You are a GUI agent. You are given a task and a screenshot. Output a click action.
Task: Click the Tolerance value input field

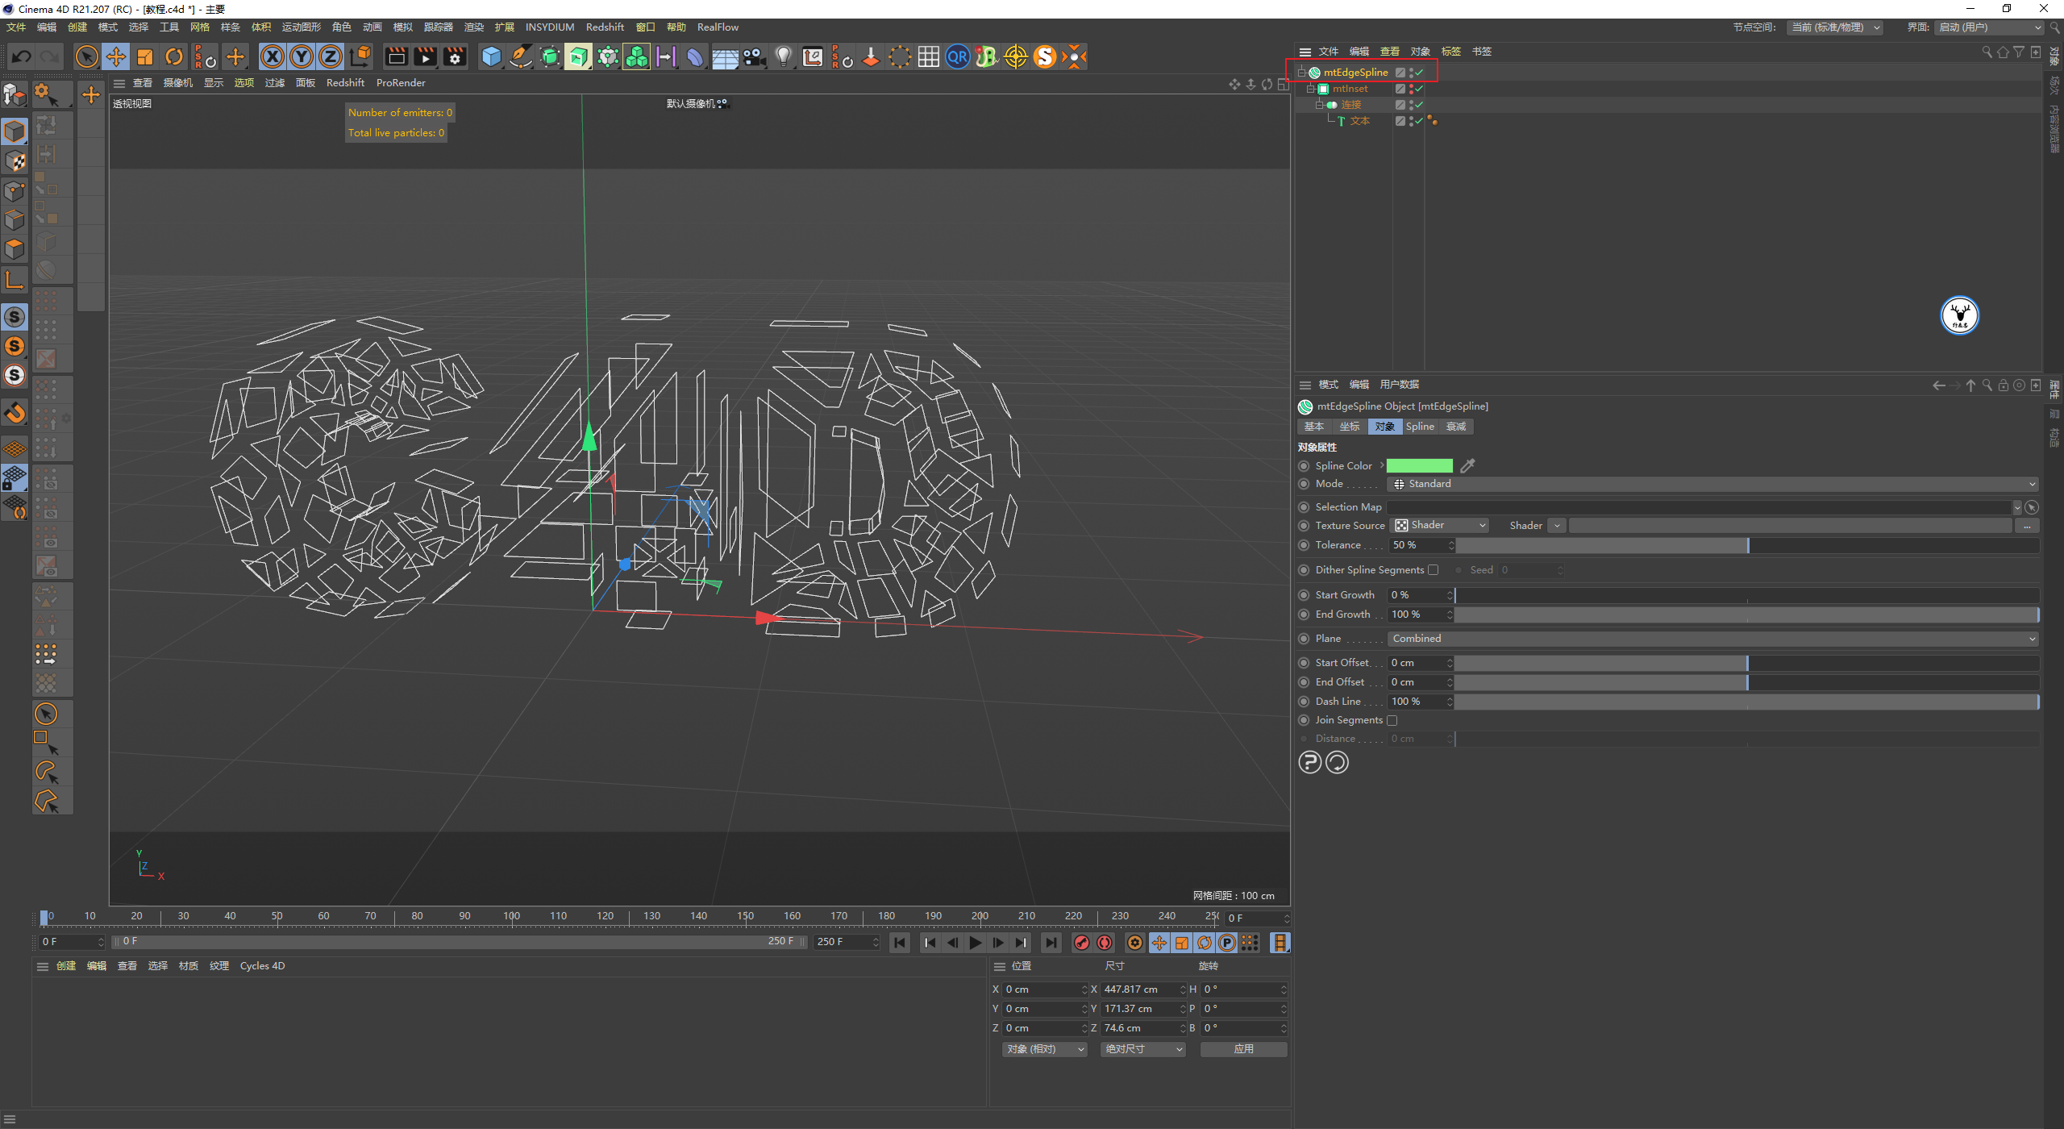(x=1417, y=545)
